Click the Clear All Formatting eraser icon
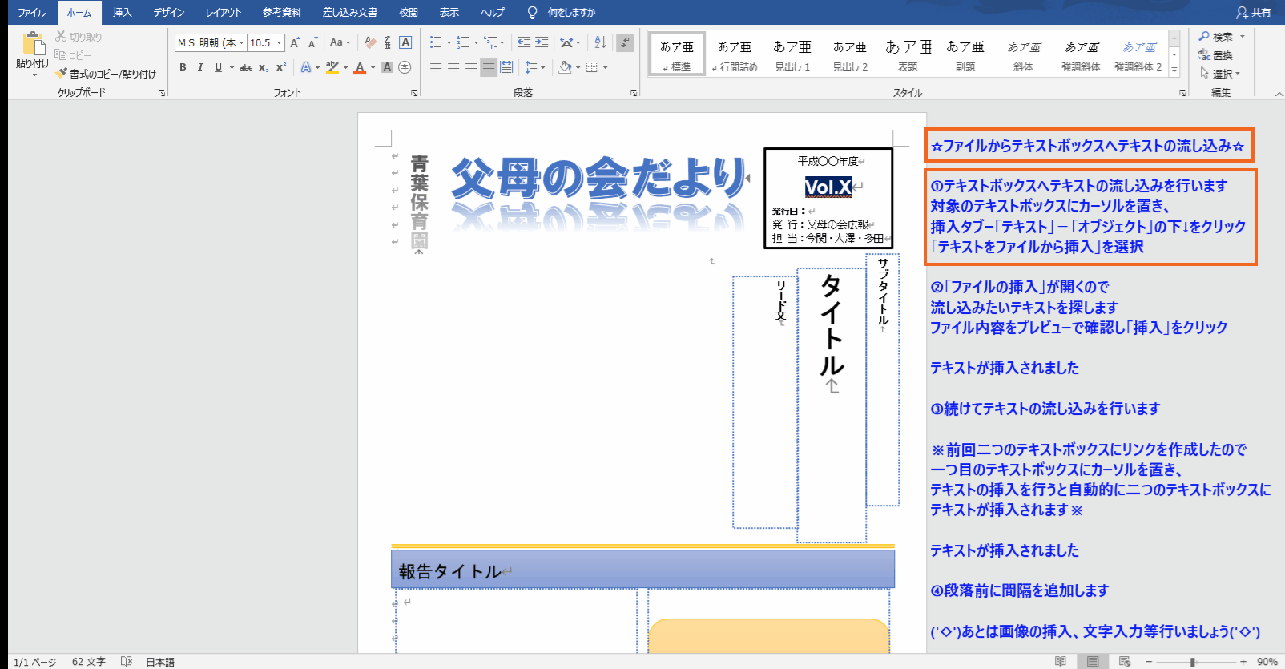This screenshot has height=669, width=1285. point(370,42)
